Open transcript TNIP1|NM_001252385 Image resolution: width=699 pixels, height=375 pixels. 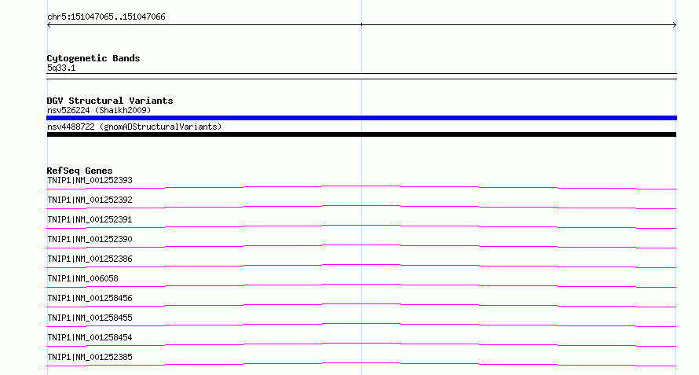tap(90, 357)
